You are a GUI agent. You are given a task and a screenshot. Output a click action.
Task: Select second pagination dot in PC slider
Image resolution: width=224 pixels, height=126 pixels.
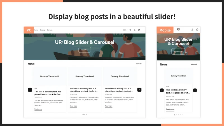point(85,115)
